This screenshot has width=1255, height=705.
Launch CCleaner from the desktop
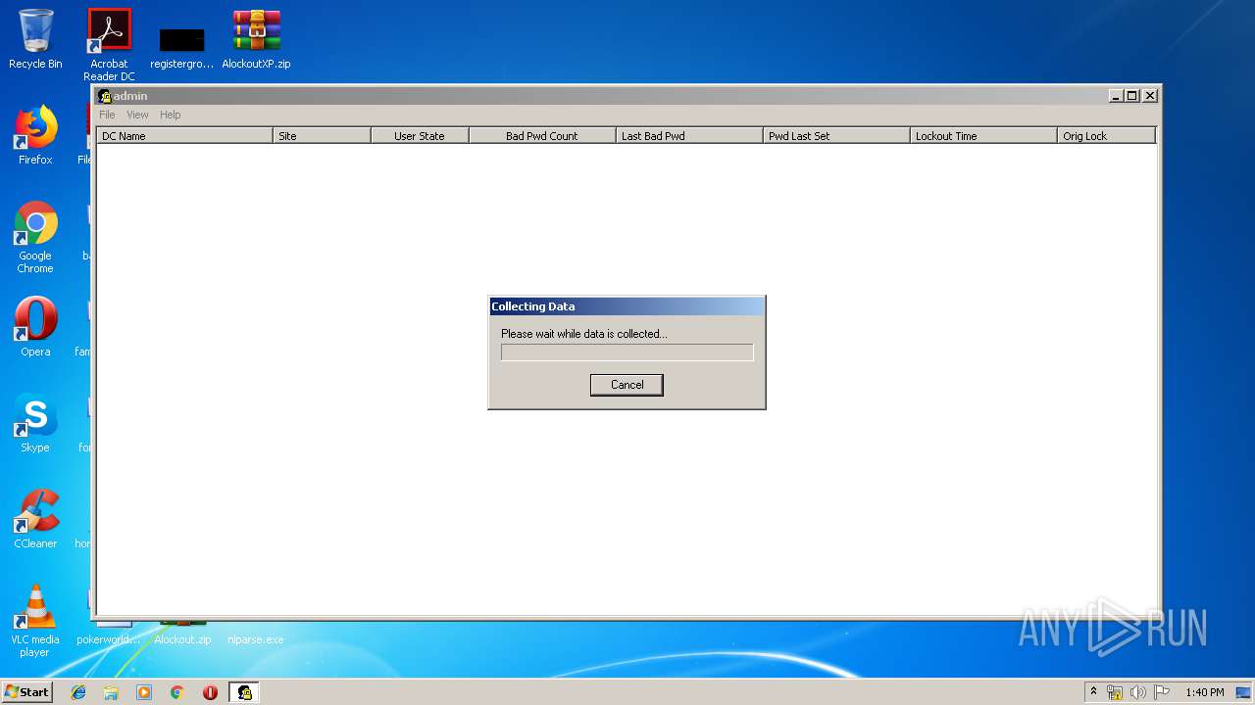coord(35,519)
